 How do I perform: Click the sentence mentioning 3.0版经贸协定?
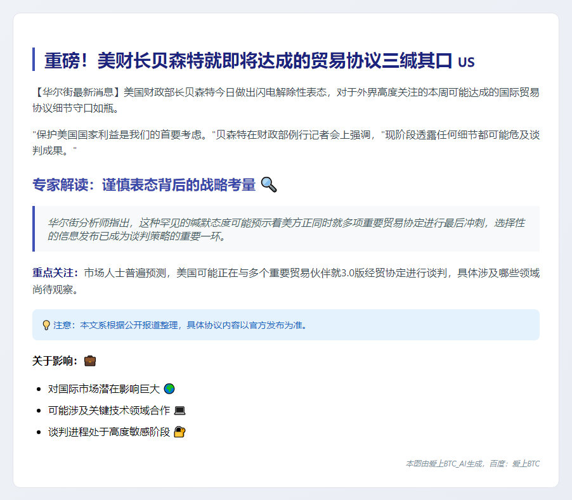[286, 281]
